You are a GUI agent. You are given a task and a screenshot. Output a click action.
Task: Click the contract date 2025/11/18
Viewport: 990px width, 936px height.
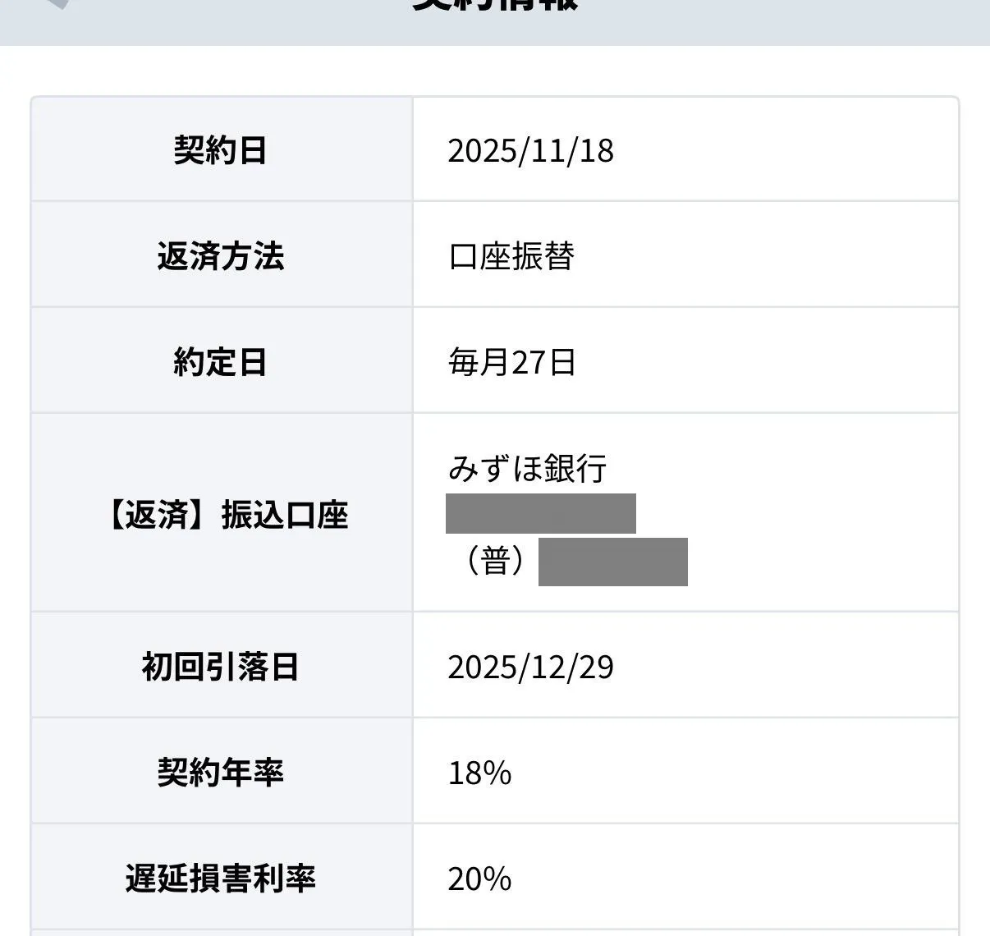coord(530,151)
